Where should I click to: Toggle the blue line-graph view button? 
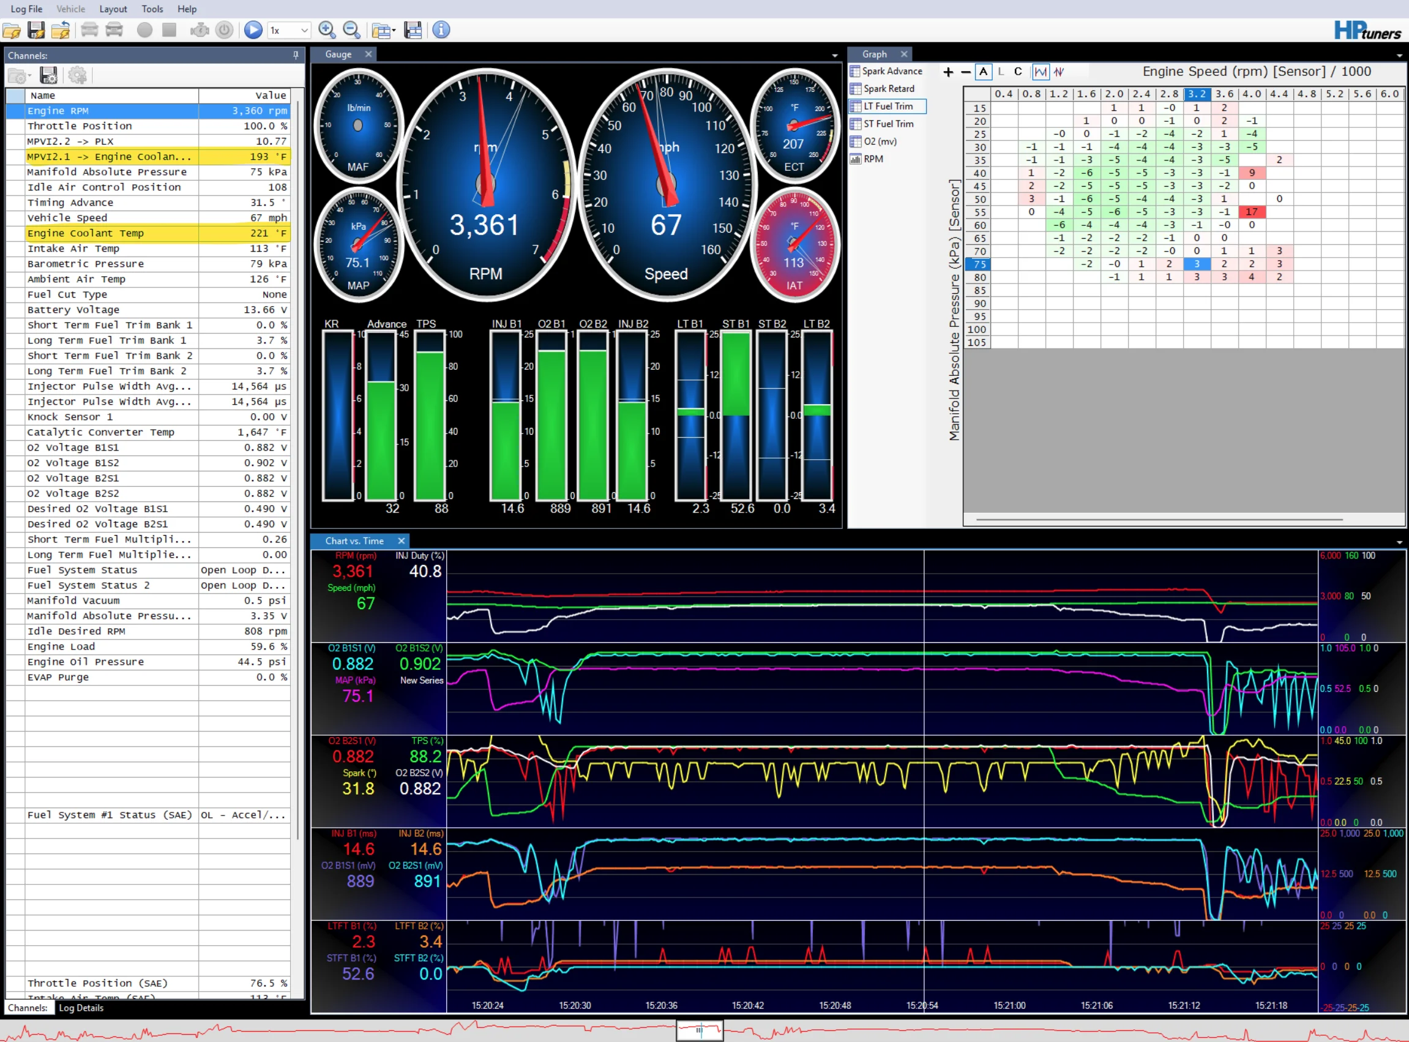(x=1040, y=72)
